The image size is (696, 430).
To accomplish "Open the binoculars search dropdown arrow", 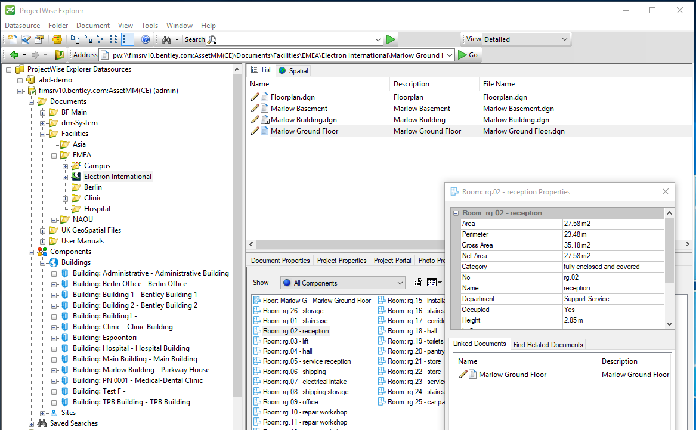I will click(x=177, y=39).
